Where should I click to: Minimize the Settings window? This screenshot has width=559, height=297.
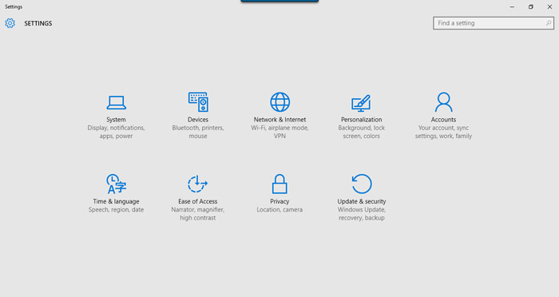[x=512, y=6]
